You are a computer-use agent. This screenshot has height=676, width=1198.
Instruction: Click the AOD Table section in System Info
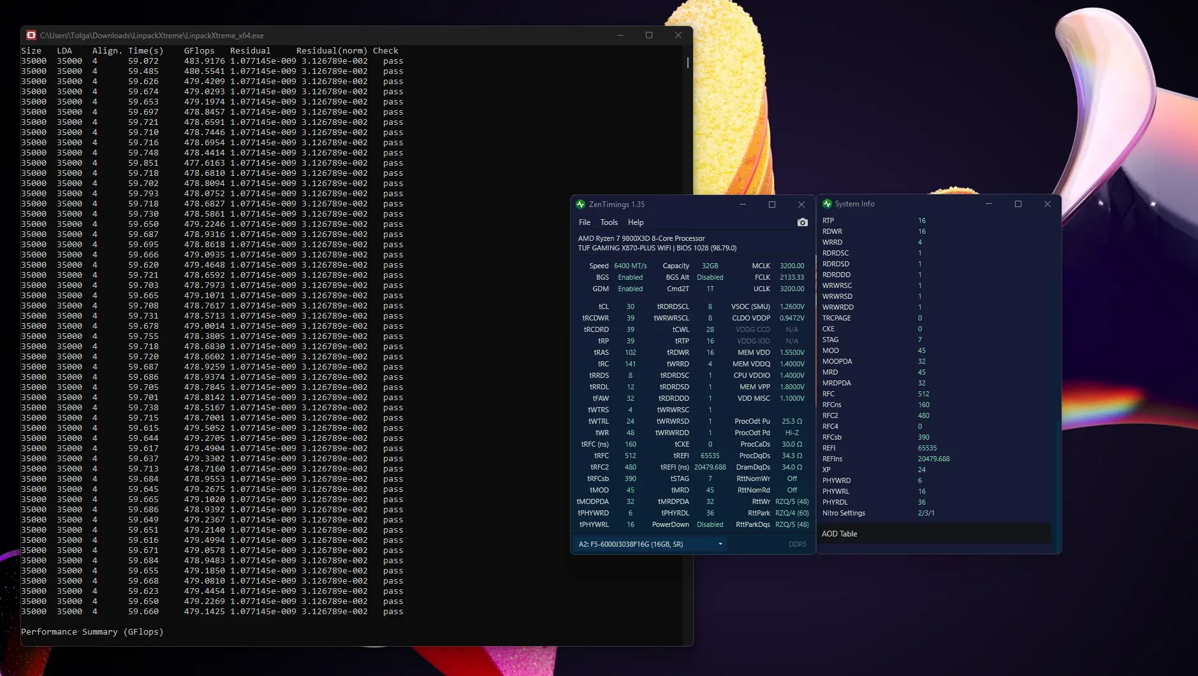click(x=935, y=534)
